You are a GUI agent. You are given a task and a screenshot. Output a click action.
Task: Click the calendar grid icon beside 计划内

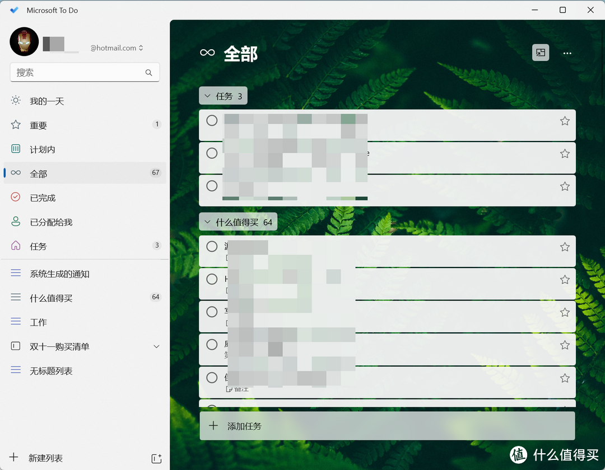click(x=16, y=149)
